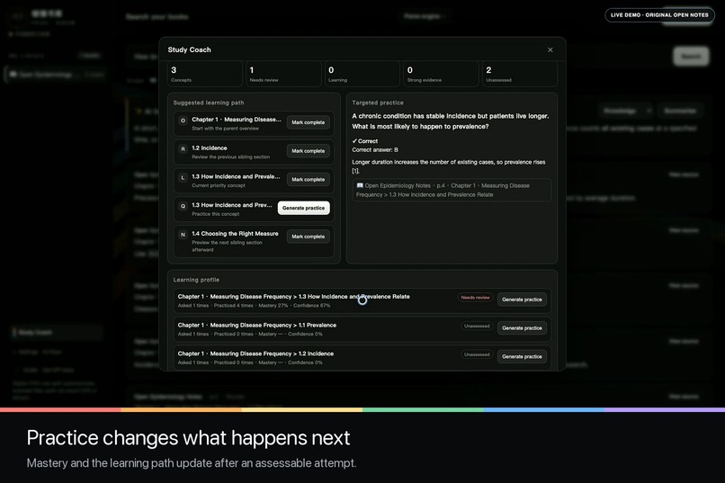Click the book icon in the source citation
725x483 pixels.
[360, 185]
